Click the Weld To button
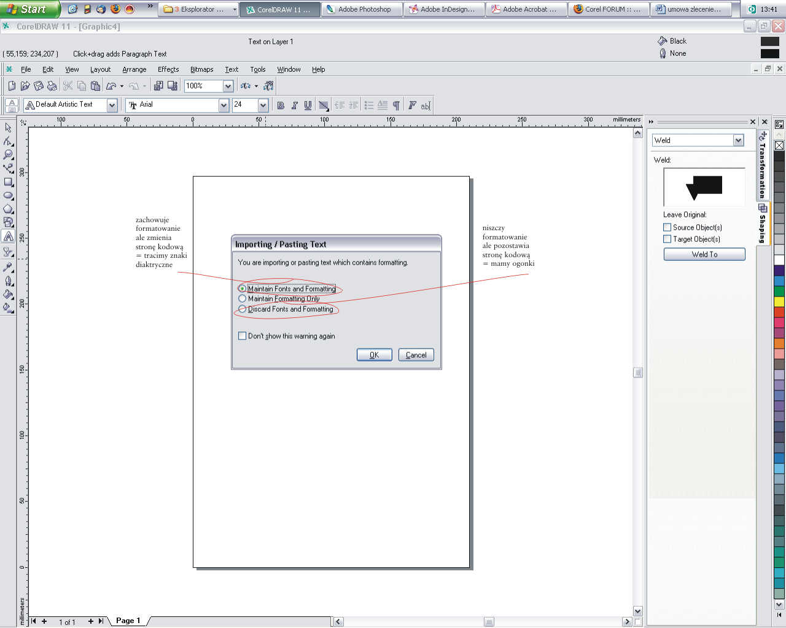Viewport: 786px width, 628px height. [x=704, y=254]
